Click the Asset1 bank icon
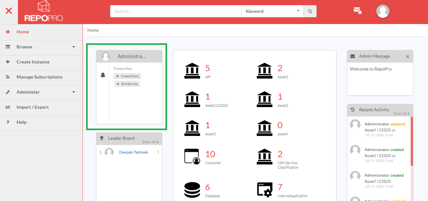 coord(264,71)
